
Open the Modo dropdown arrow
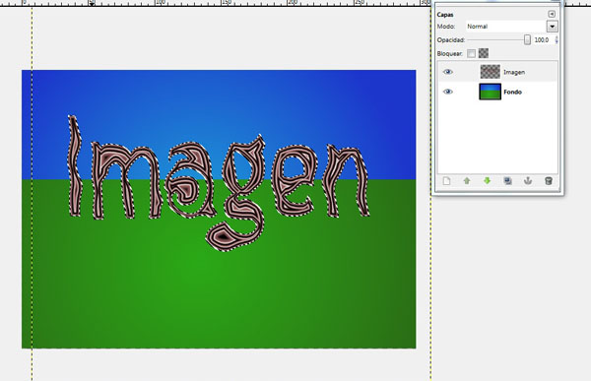553,27
